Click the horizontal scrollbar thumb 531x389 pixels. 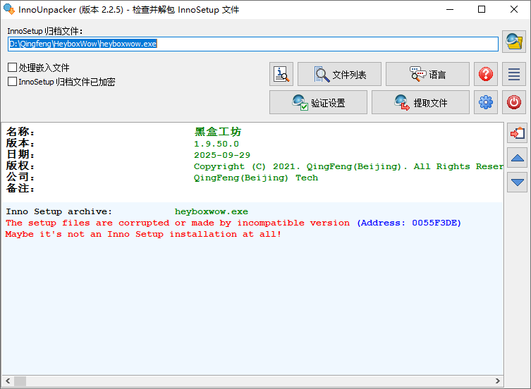20,381
